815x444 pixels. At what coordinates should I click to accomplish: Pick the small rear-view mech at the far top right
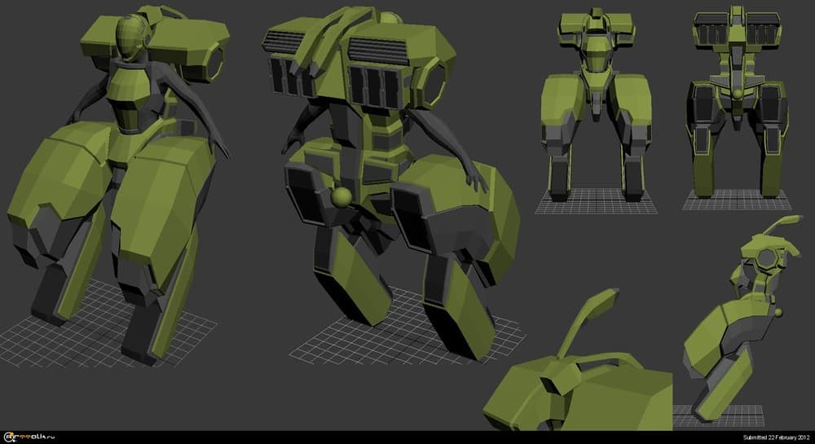738,102
